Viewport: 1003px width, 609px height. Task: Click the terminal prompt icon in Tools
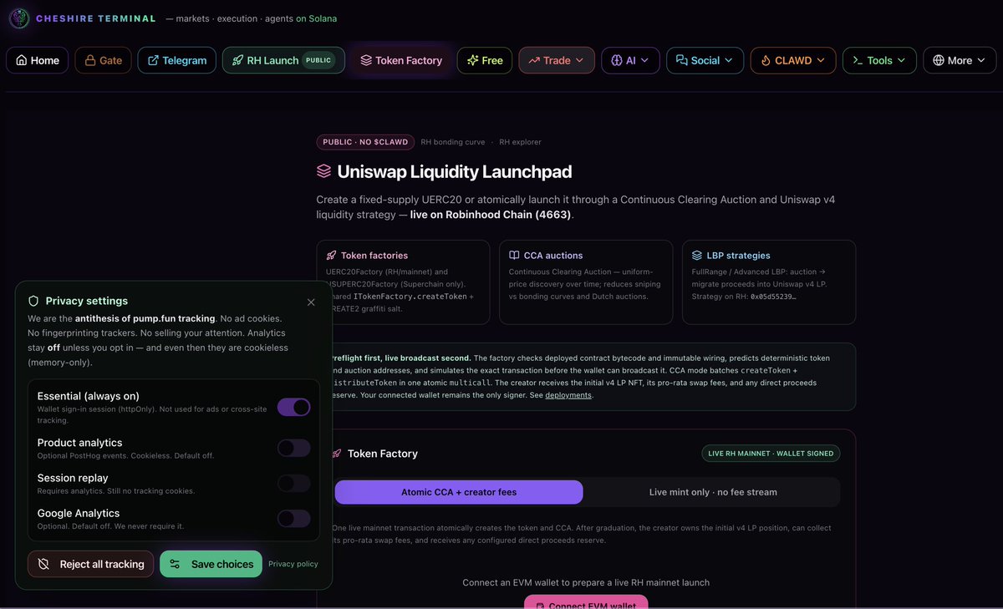[x=858, y=60]
